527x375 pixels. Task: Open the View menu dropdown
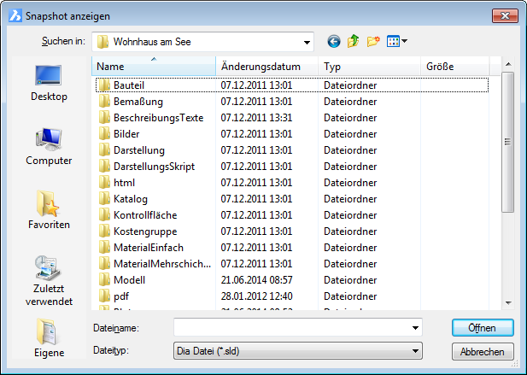[x=397, y=41]
